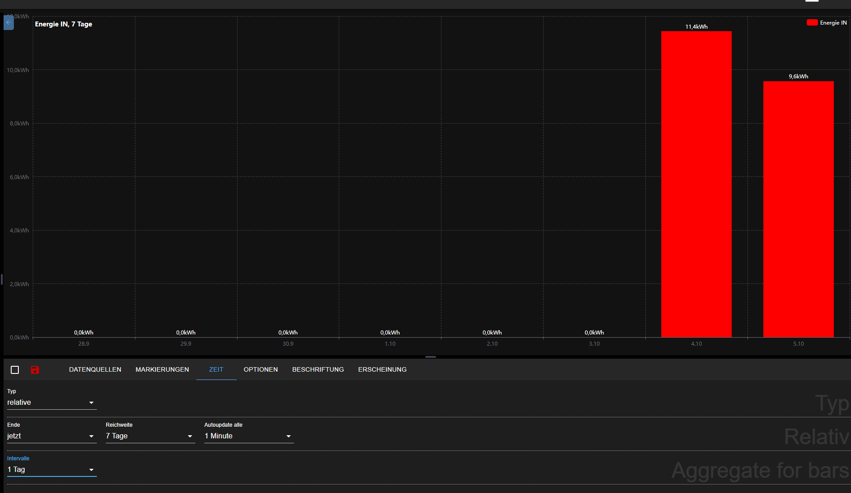This screenshot has width=851, height=493.
Task: Toggle the checkbox beside the save icon
Action: (x=15, y=370)
